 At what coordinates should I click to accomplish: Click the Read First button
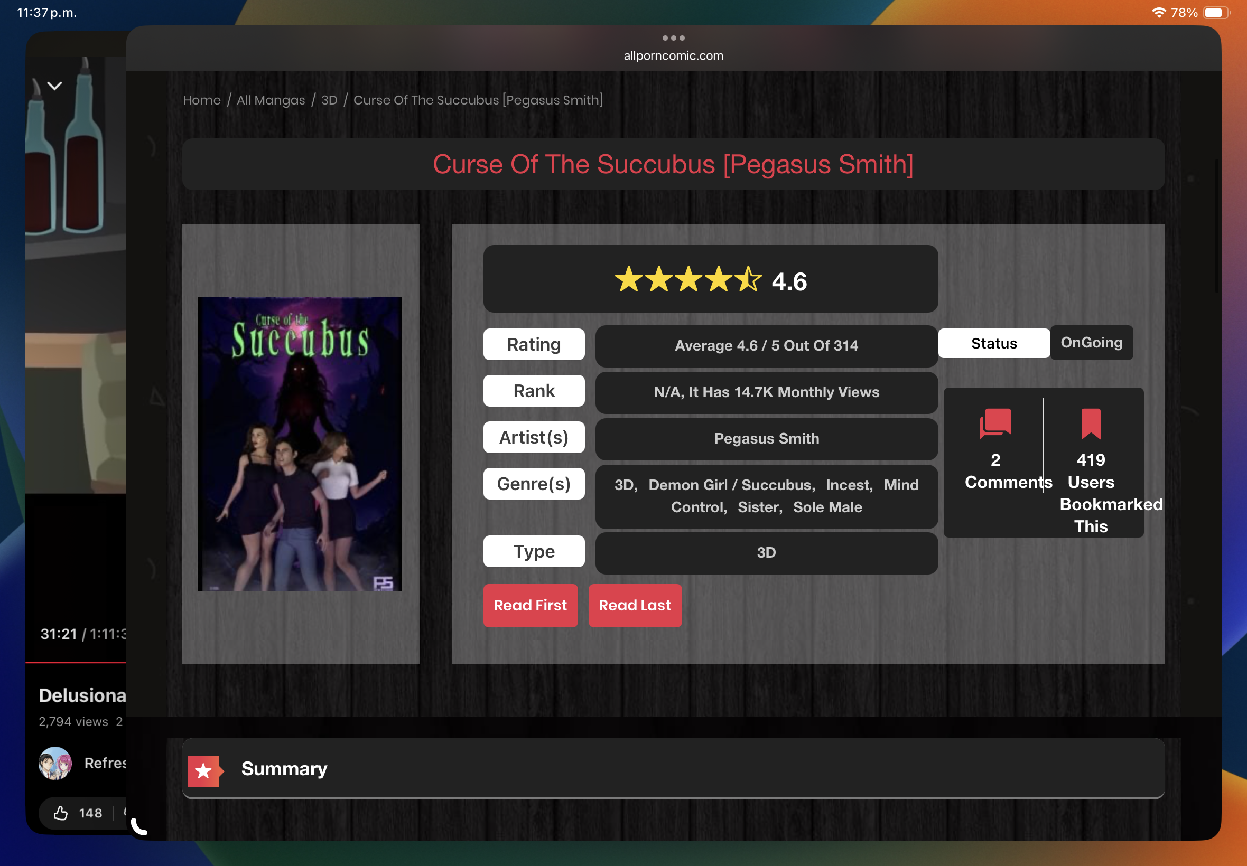coord(530,606)
